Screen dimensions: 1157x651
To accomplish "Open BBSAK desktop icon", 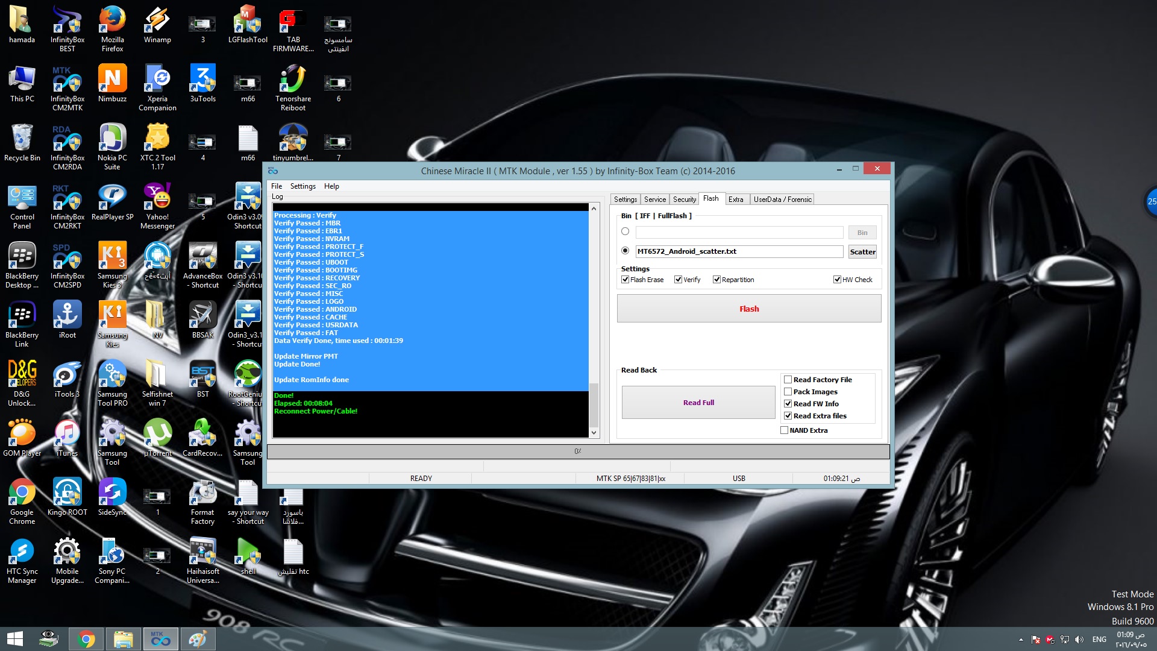I will 202,320.
